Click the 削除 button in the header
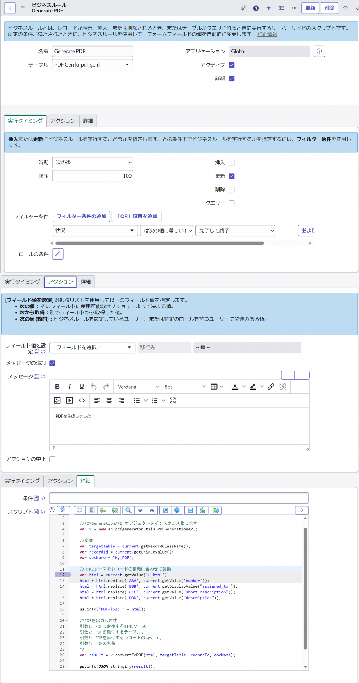359x683 pixels. [x=329, y=8]
